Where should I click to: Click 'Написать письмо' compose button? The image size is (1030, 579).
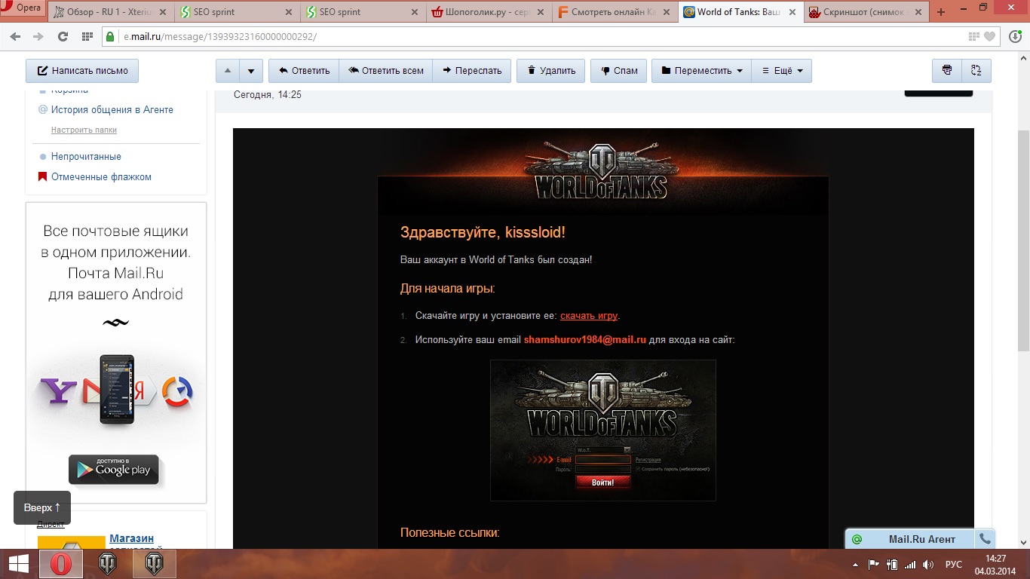[x=82, y=71]
